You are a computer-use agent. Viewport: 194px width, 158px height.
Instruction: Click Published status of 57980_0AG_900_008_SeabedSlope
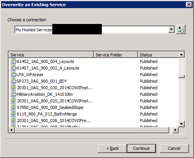coord(149,107)
